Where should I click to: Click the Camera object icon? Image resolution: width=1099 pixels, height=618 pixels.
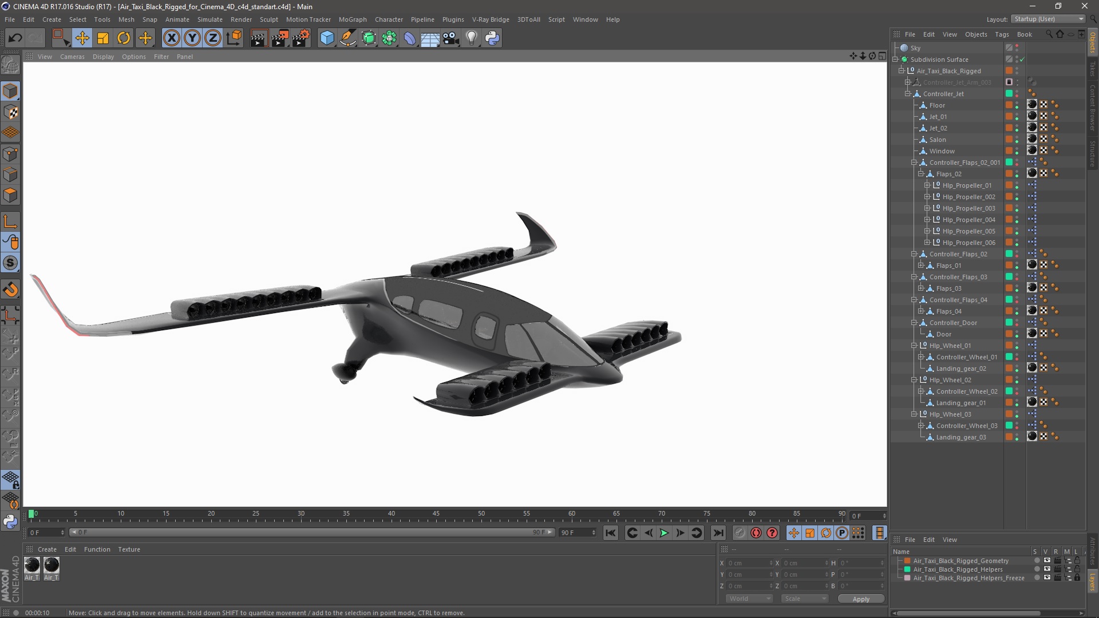pyautogui.click(x=451, y=38)
